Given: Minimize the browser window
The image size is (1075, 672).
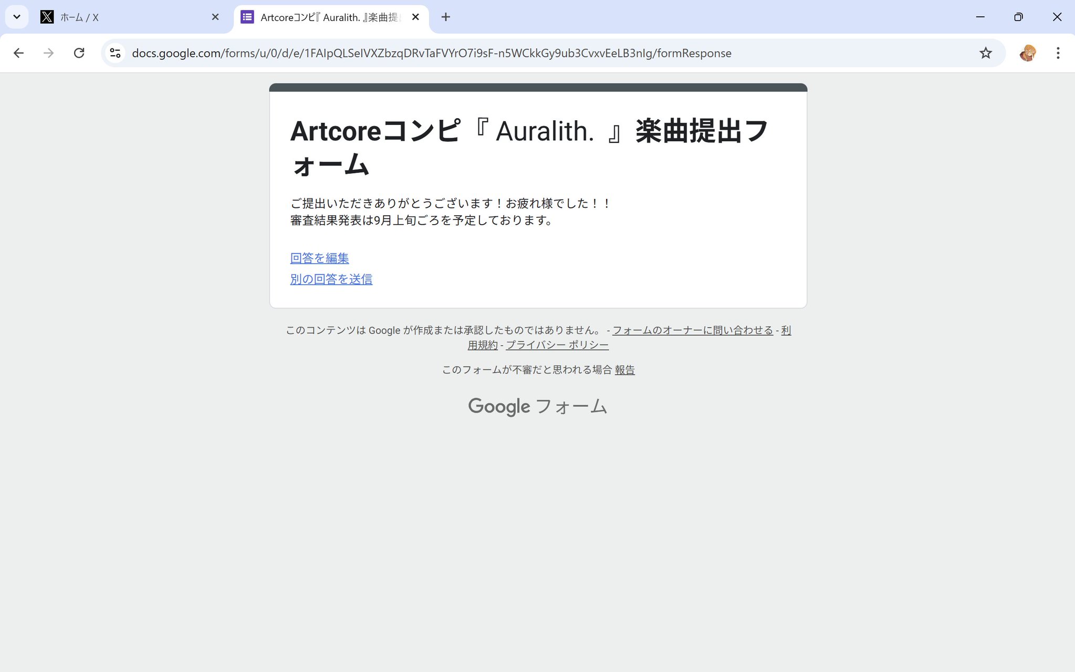Looking at the screenshot, I should coord(980,17).
